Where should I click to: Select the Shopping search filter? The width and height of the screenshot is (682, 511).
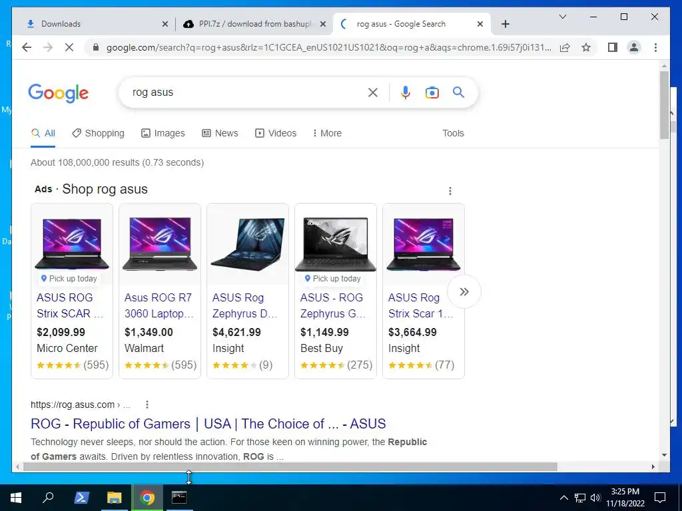99,133
